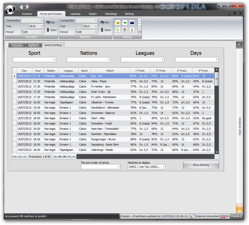Go to previous page in record navigator
This screenshot has height=225, width=249.
20,157
